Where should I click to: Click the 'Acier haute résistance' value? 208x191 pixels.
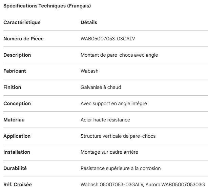(105, 120)
